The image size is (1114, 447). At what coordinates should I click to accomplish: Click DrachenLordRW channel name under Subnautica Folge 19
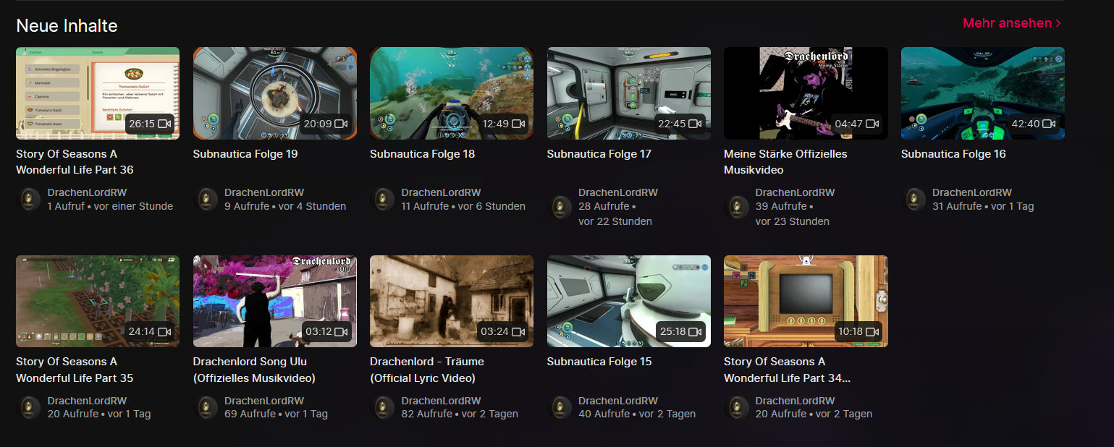[264, 192]
